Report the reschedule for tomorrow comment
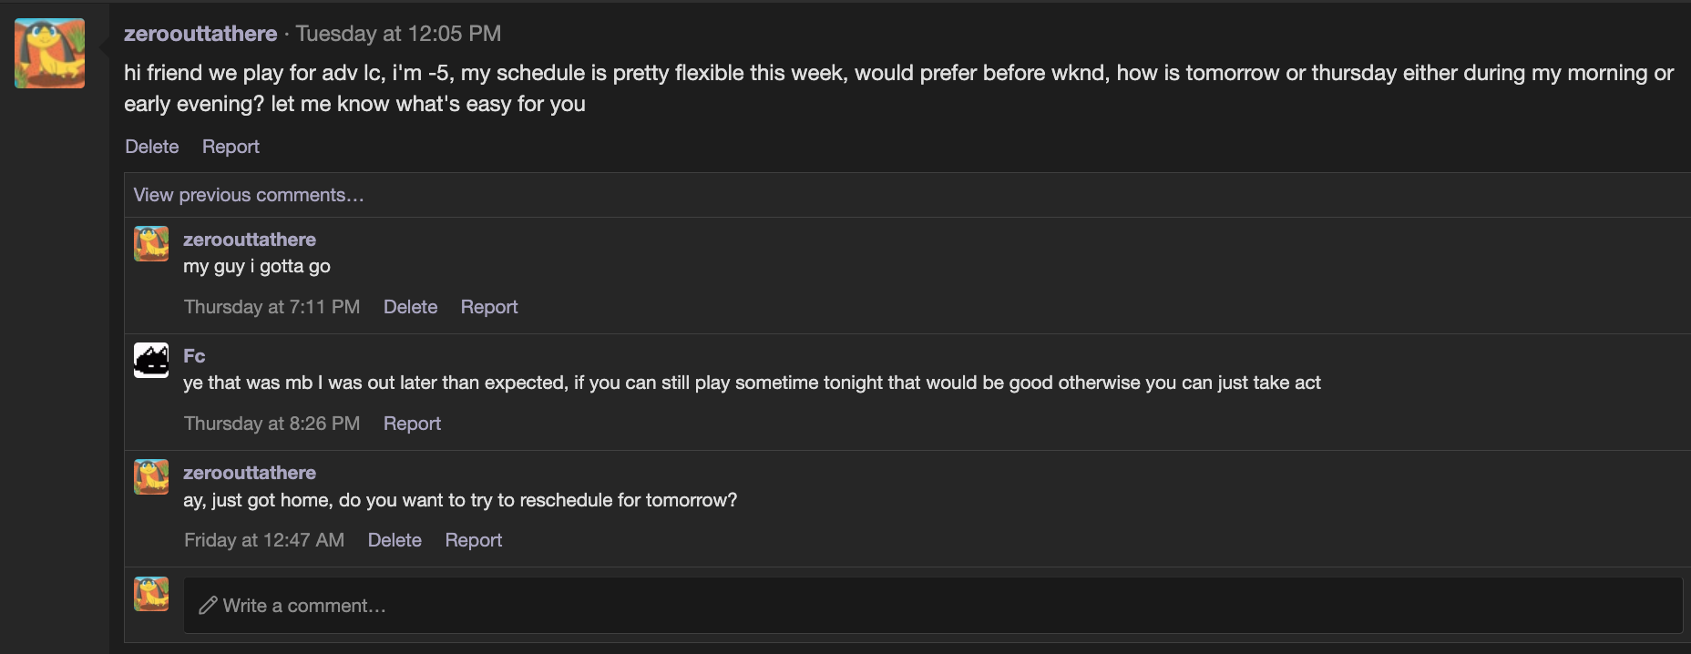Image resolution: width=1691 pixels, height=654 pixels. pyautogui.click(x=474, y=540)
